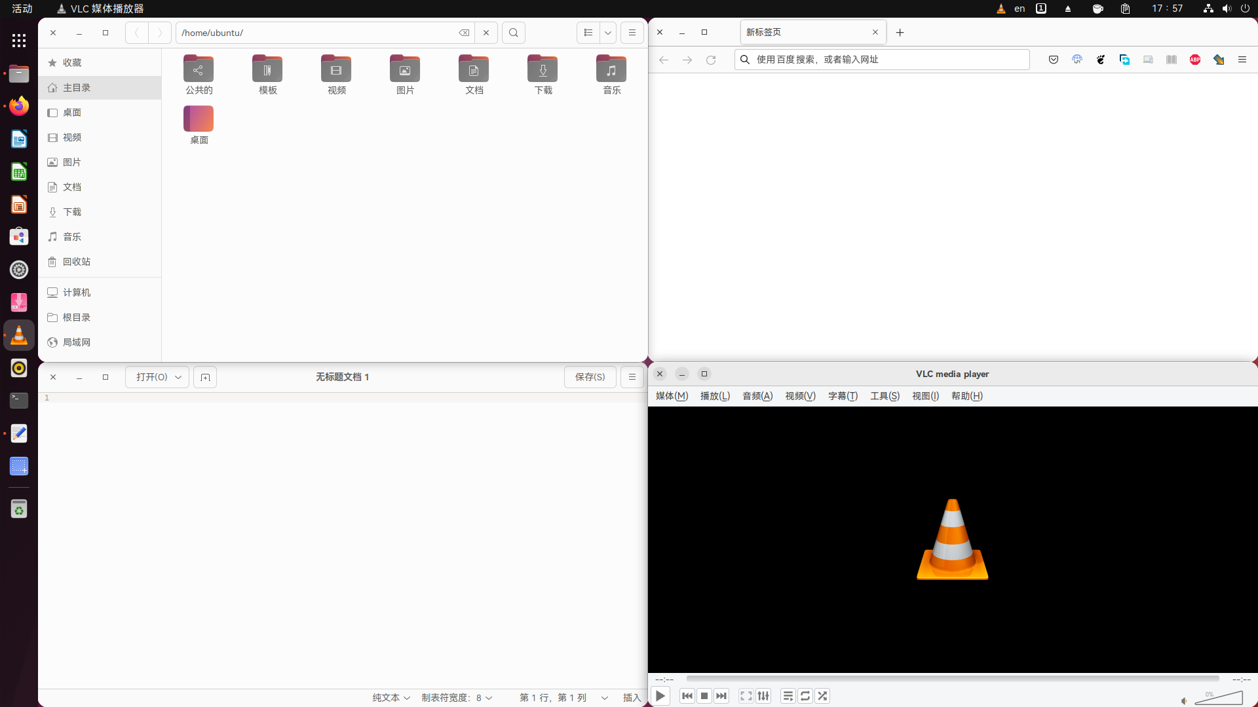Open the Firefox application menu
Image resolution: width=1258 pixels, height=707 pixels.
point(1242,60)
